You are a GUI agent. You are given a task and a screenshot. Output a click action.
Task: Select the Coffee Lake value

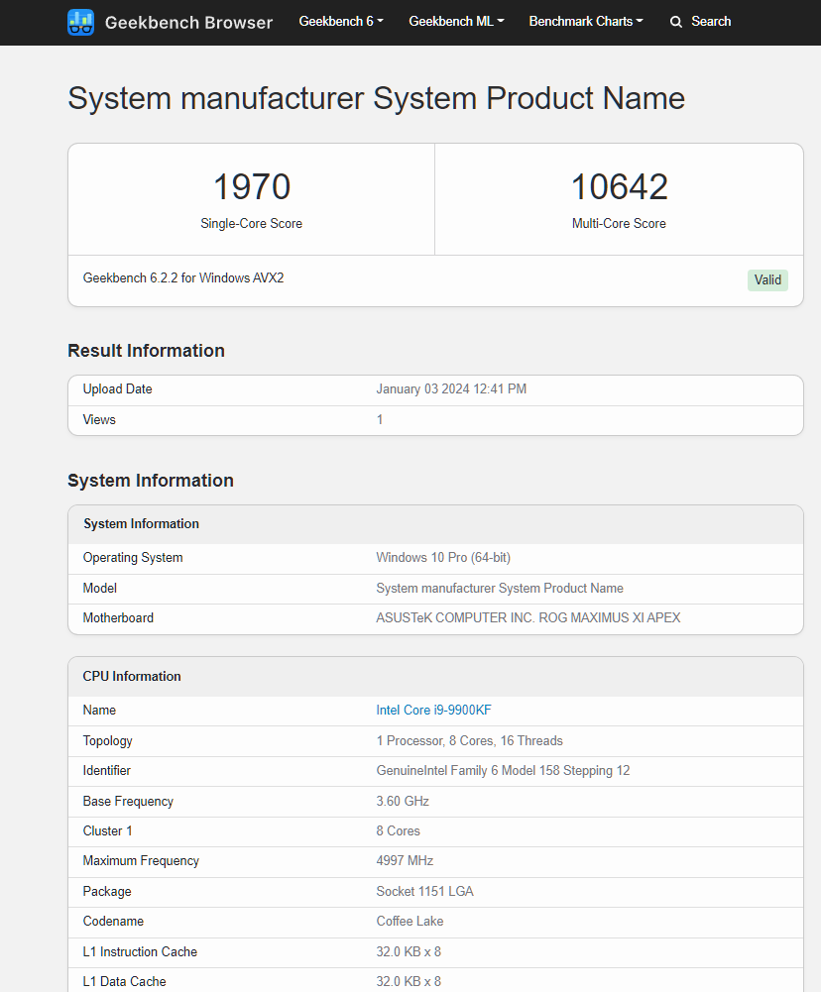click(x=410, y=922)
